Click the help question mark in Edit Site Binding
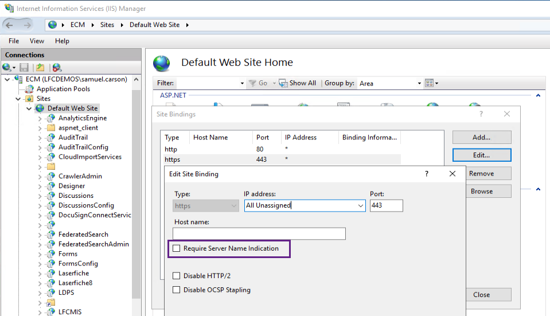Image resolution: width=550 pixels, height=316 pixels. coord(427,174)
